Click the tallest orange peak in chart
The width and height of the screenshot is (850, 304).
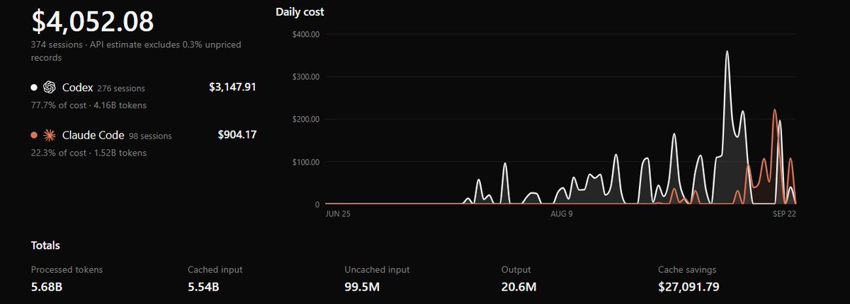coord(774,110)
